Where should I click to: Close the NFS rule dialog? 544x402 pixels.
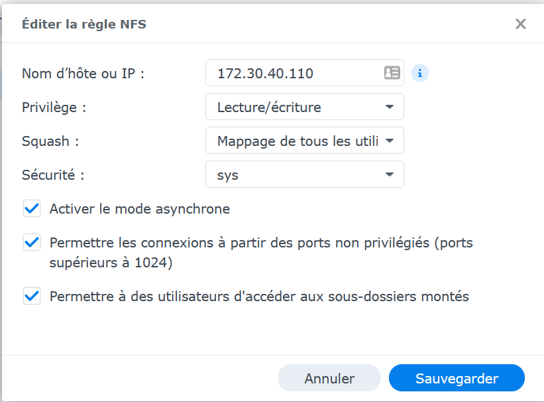click(521, 25)
